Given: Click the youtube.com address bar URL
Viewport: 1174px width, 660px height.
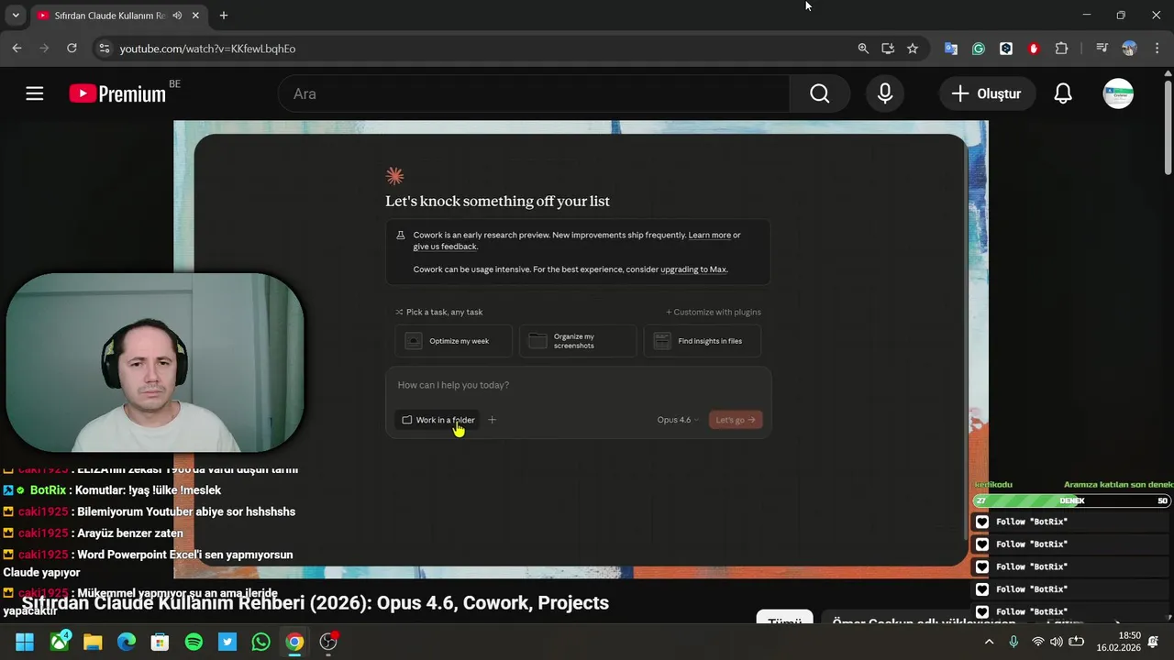Looking at the screenshot, I should click(x=207, y=49).
